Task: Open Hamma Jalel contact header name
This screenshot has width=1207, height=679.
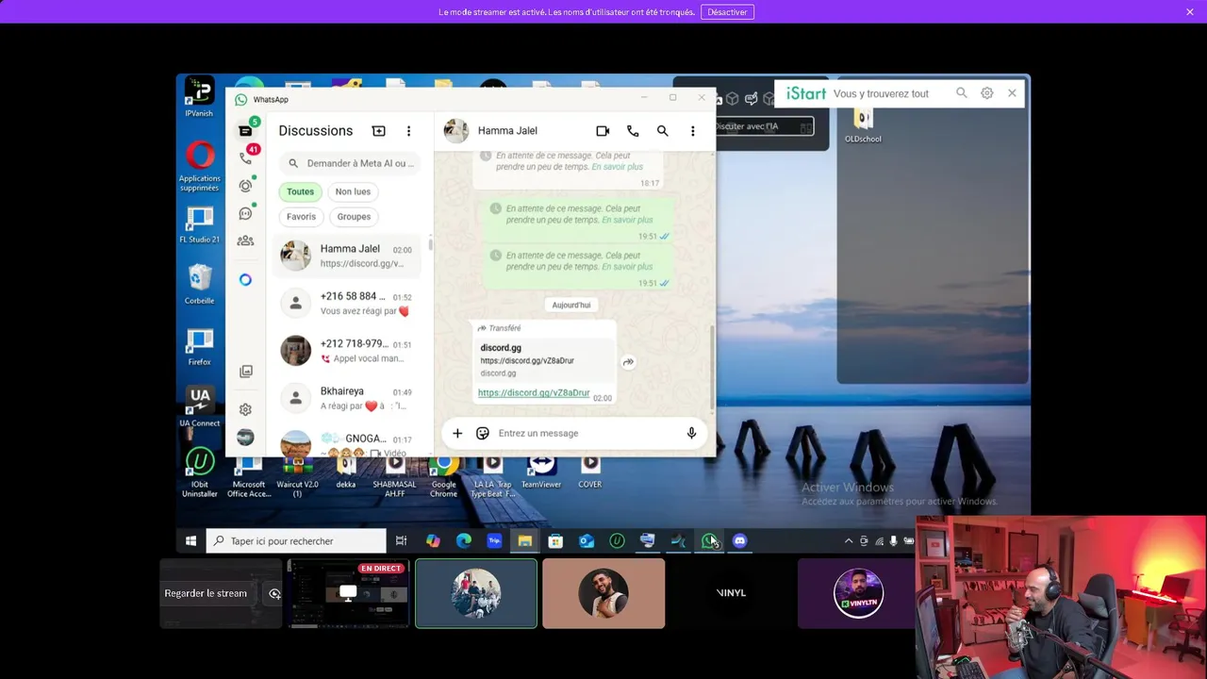Action: [x=507, y=131]
